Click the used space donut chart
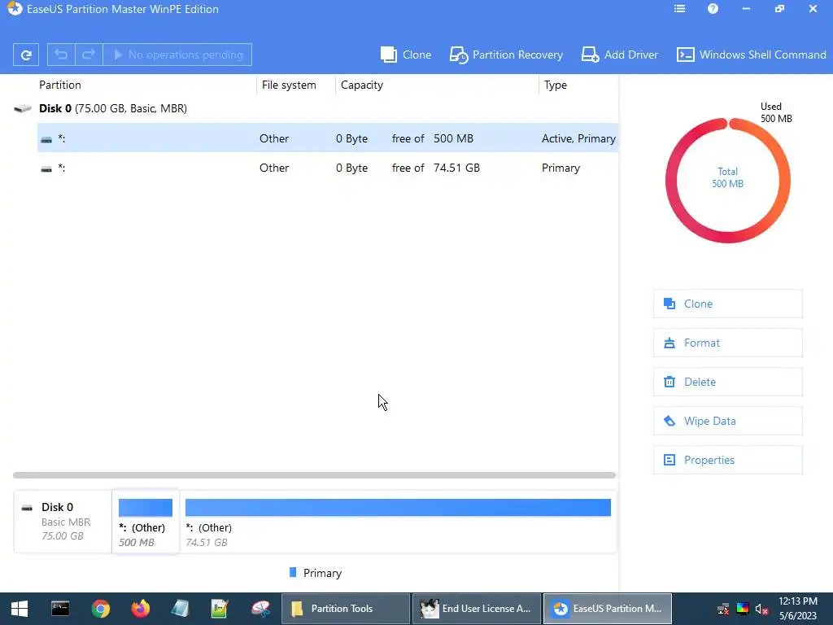 coord(727,181)
